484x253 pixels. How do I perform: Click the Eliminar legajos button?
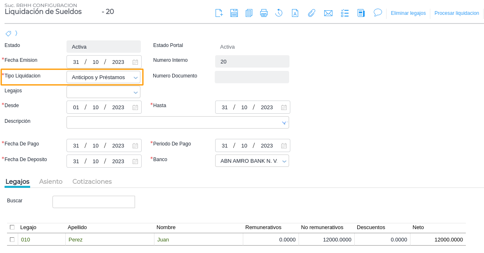[x=408, y=13]
